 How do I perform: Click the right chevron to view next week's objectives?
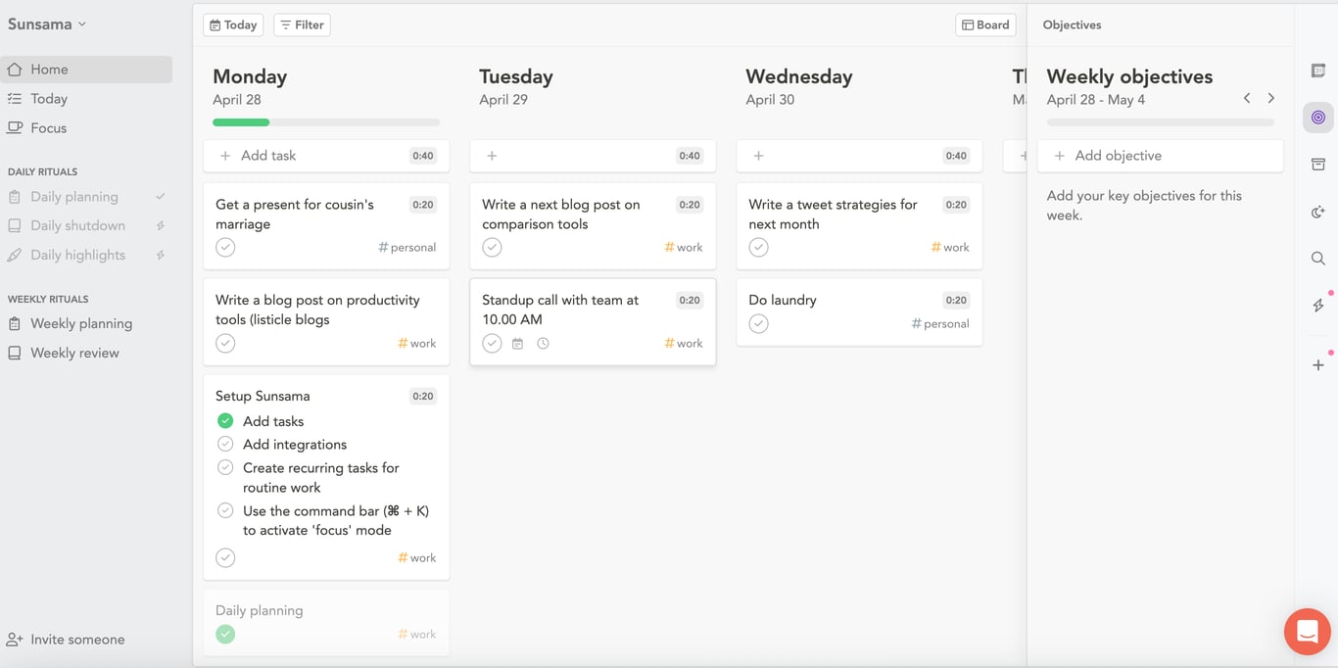pyautogui.click(x=1271, y=98)
